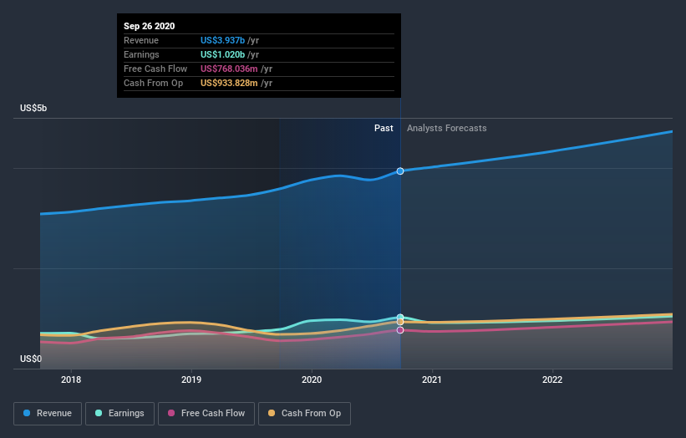Click the teal Earnings legend dot

99,413
